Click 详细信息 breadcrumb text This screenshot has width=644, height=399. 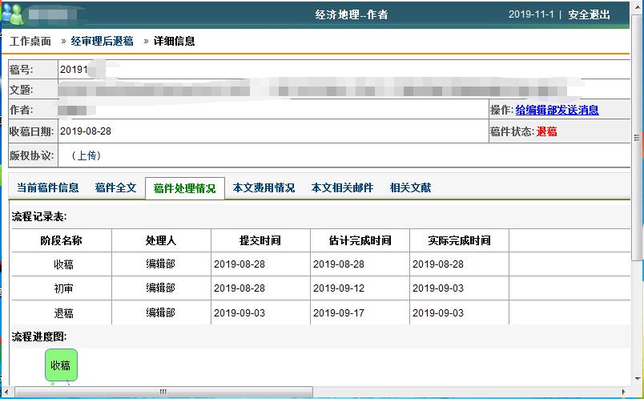174,41
